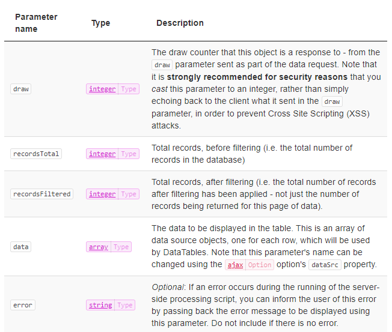Follow the ajax option link
392x332 pixels.
click(x=235, y=265)
